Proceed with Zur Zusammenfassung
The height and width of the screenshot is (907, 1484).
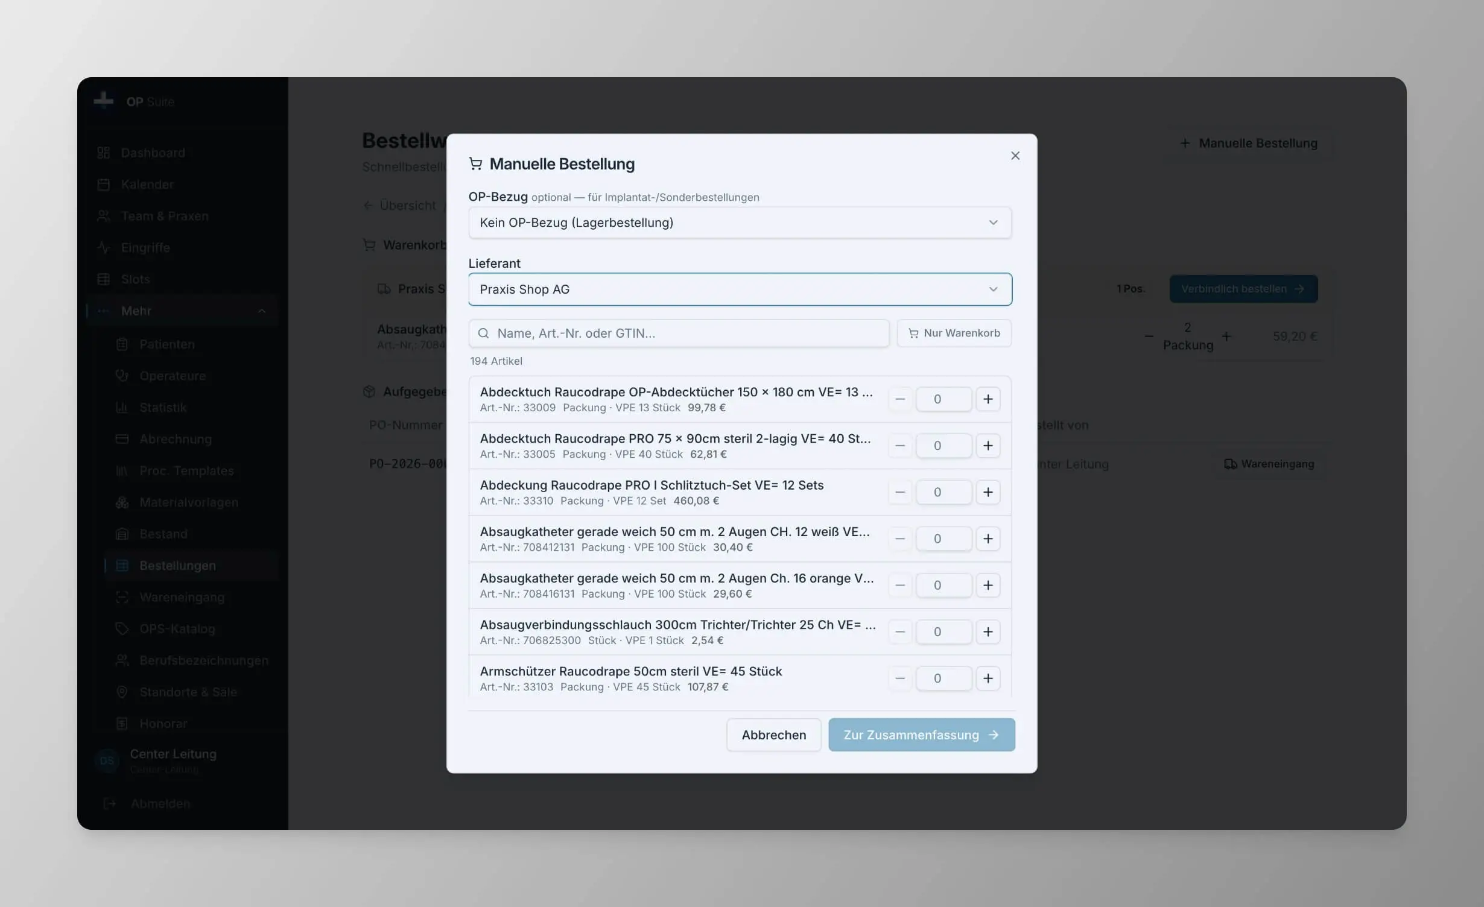click(921, 735)
